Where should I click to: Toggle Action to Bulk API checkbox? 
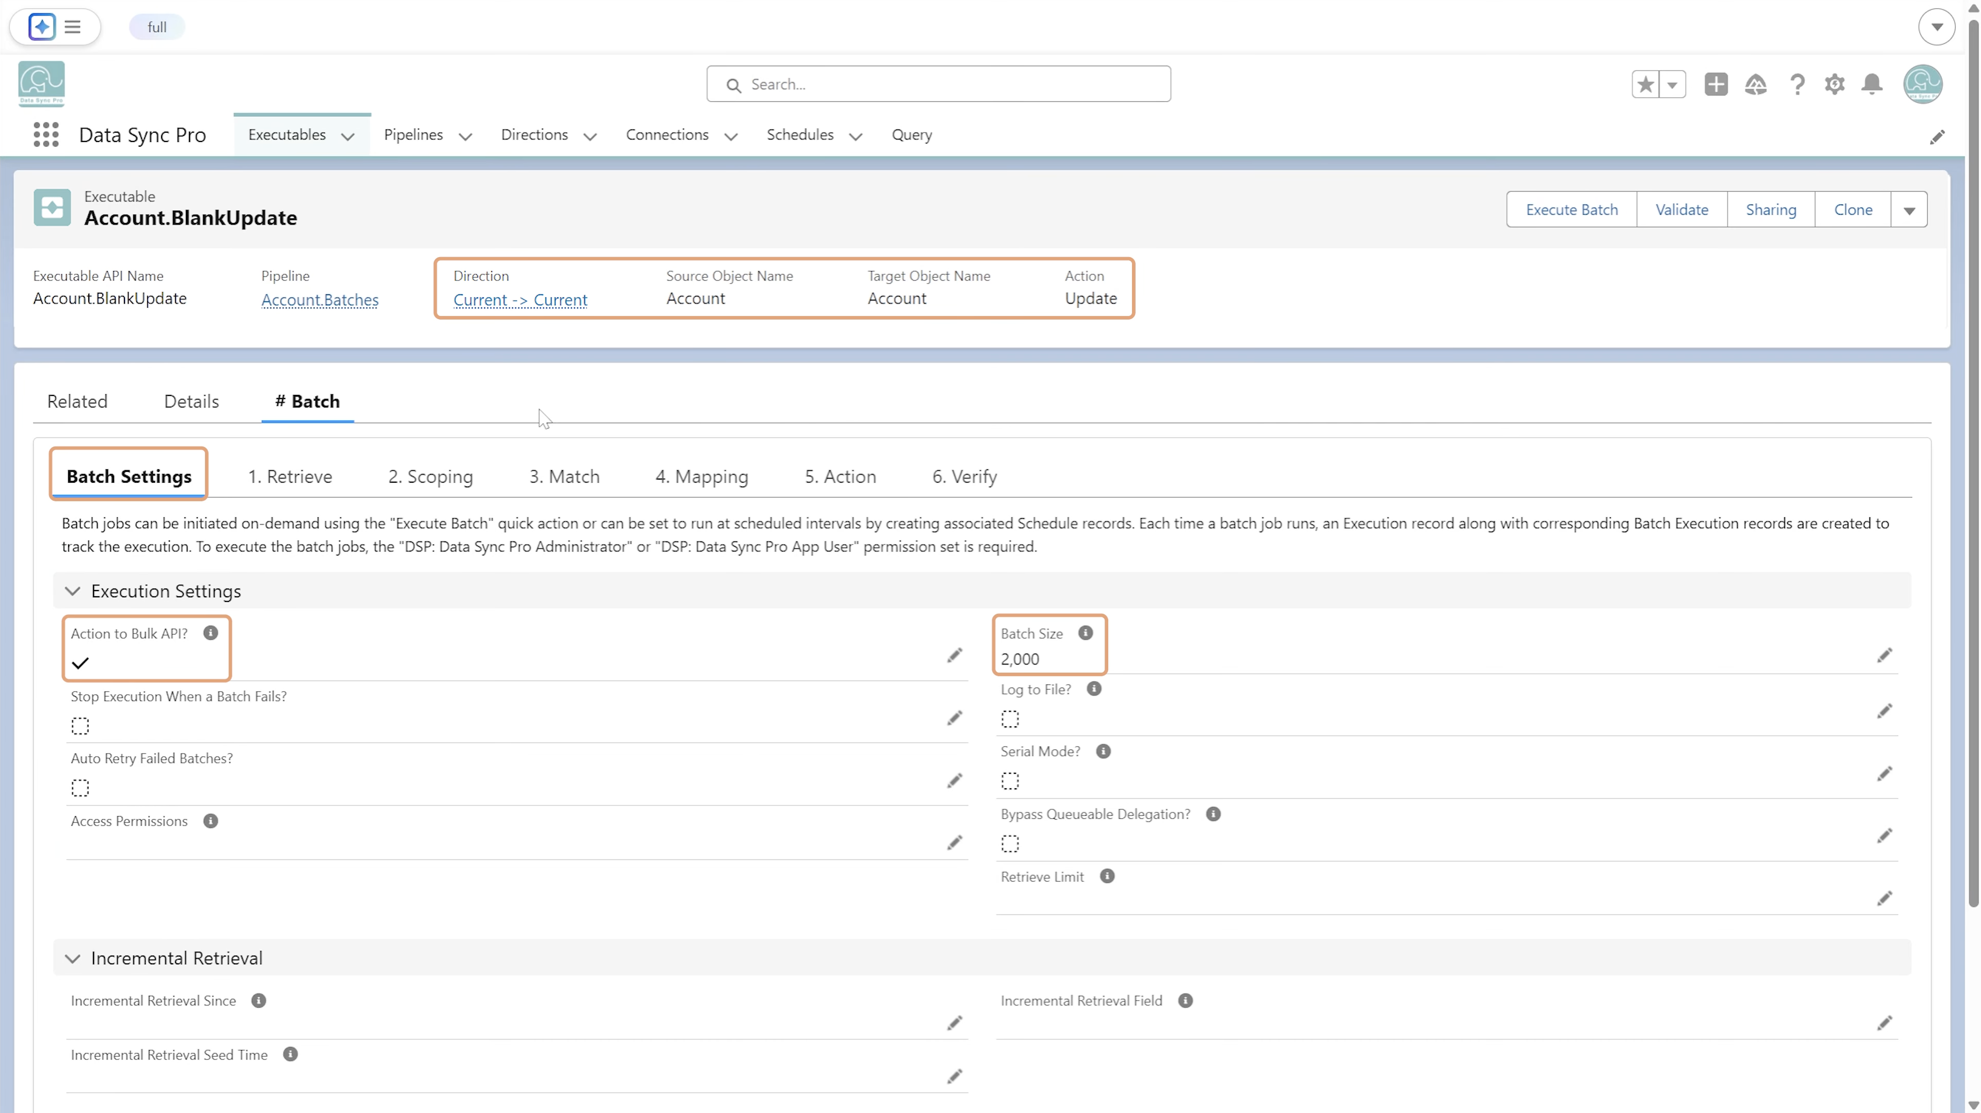(80, 662)
